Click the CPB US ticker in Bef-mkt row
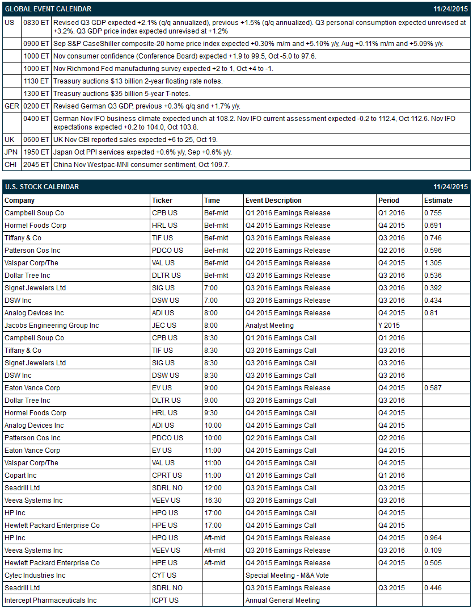 pos(164,213)
